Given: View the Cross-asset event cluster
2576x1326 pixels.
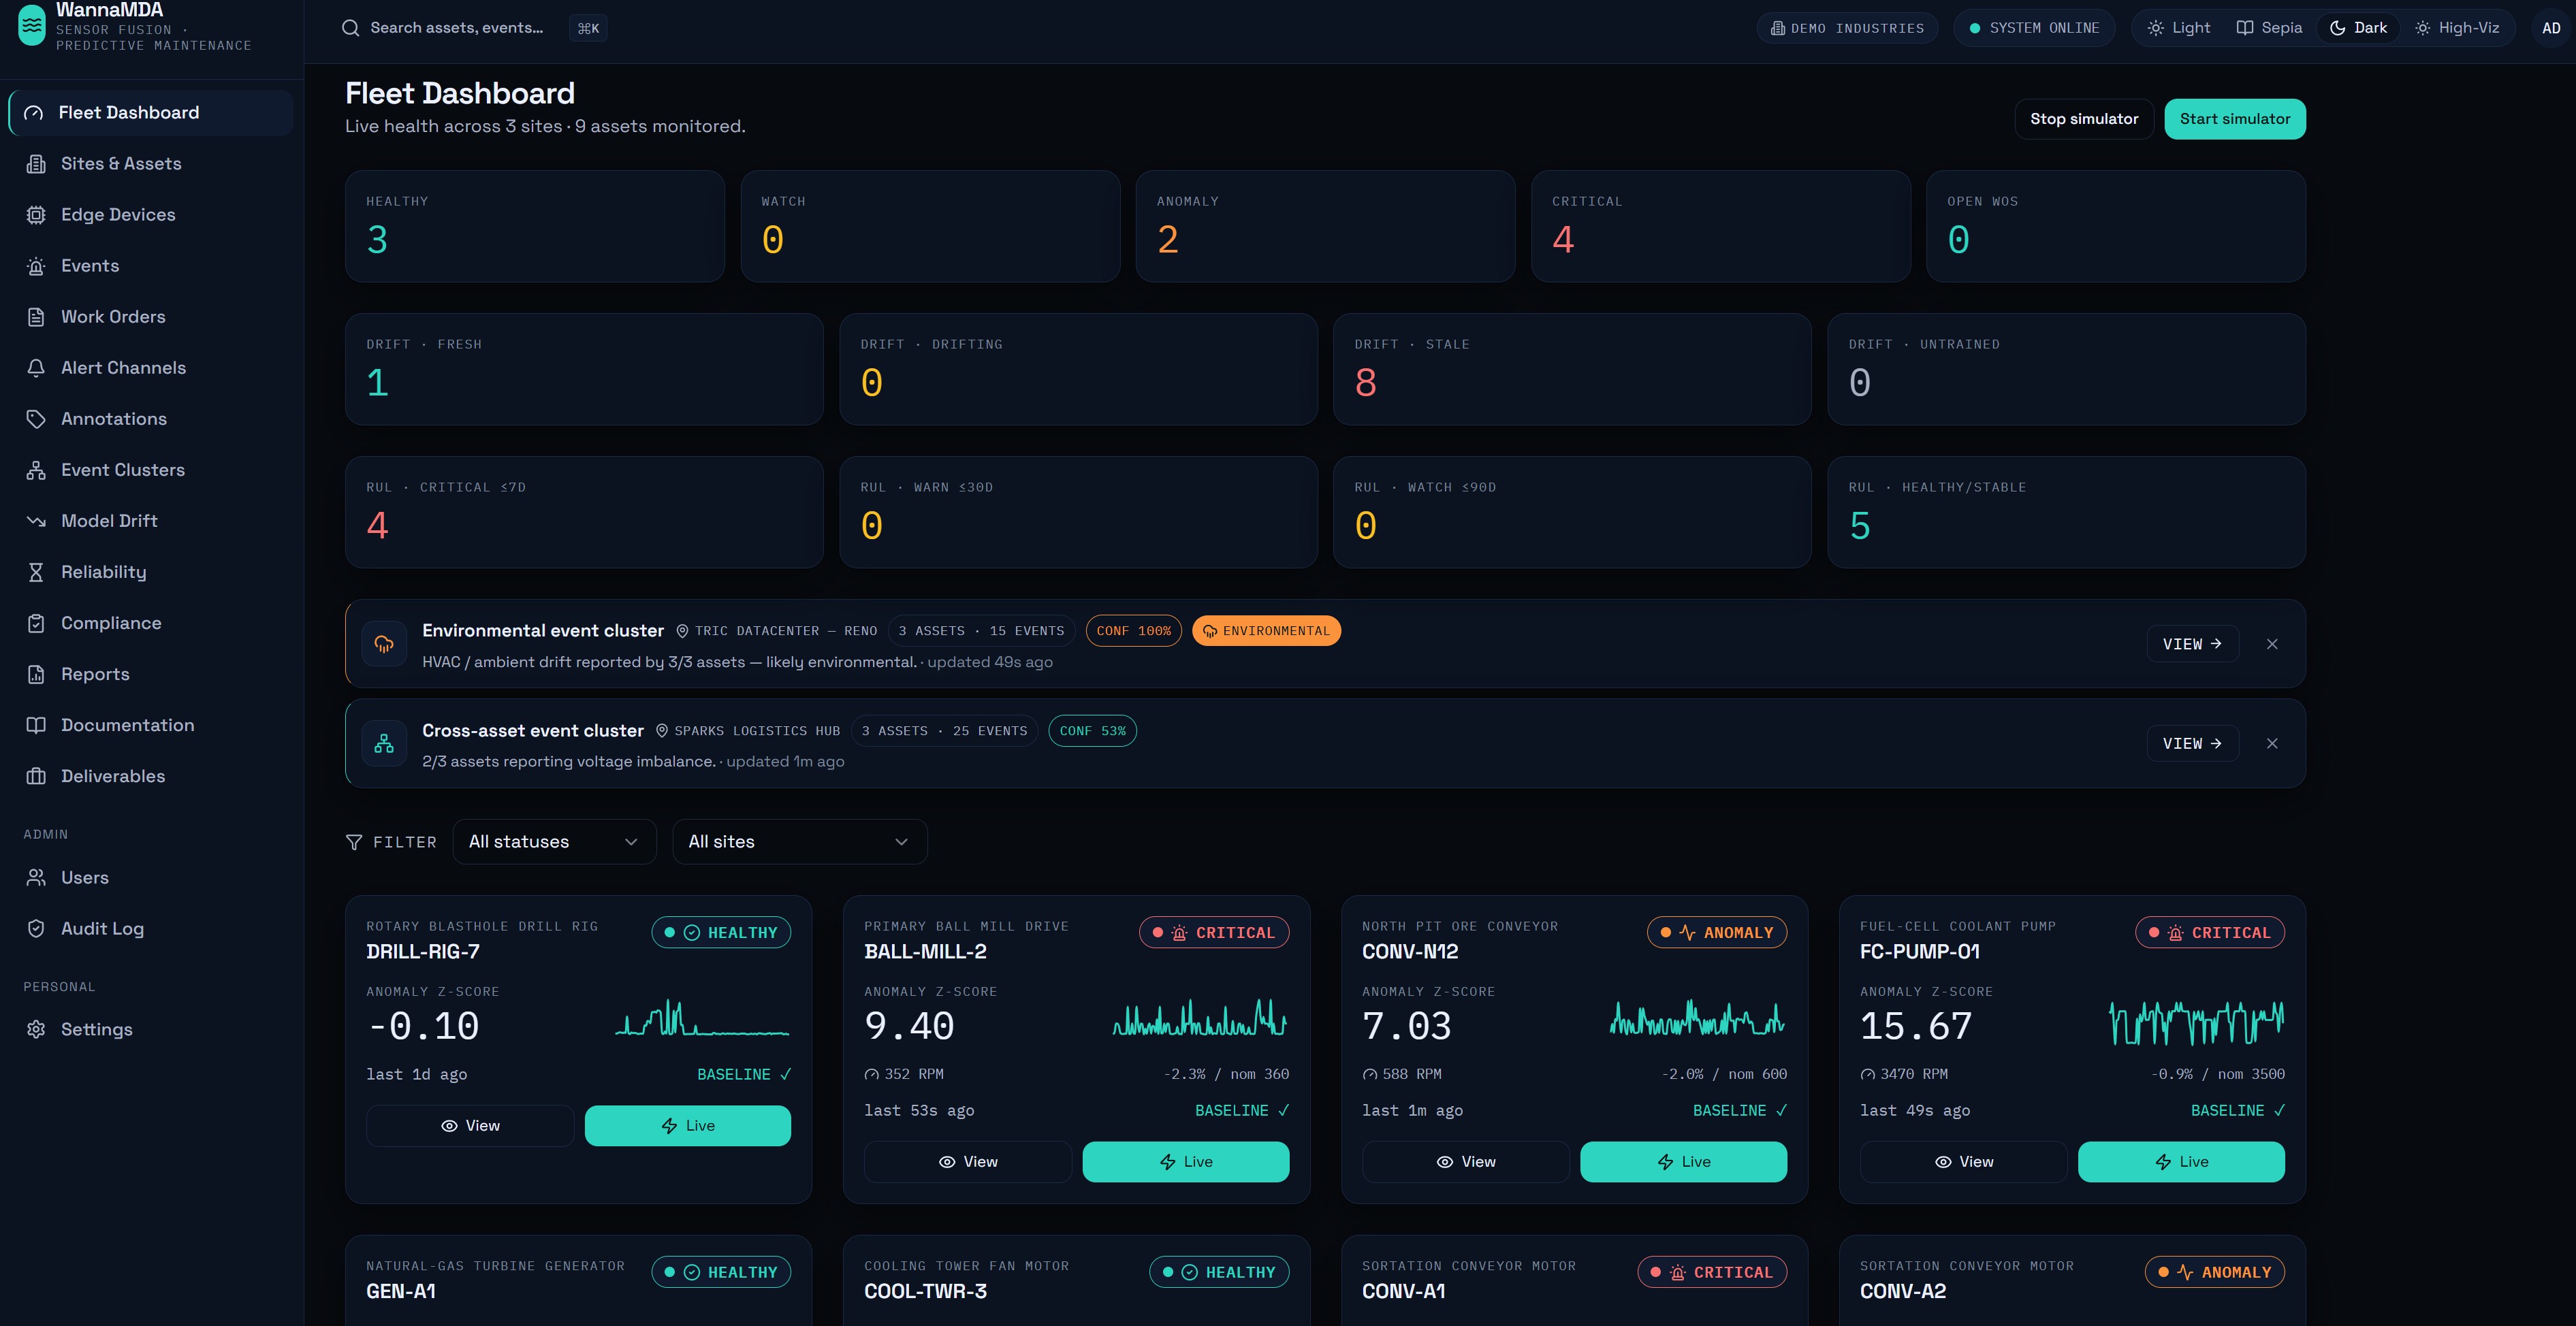Looking at the screenshot, I should [x=2192, y=744].
